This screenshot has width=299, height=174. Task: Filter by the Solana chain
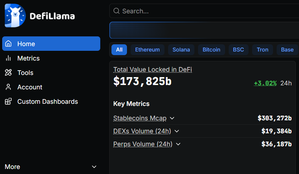pos(181,50)
